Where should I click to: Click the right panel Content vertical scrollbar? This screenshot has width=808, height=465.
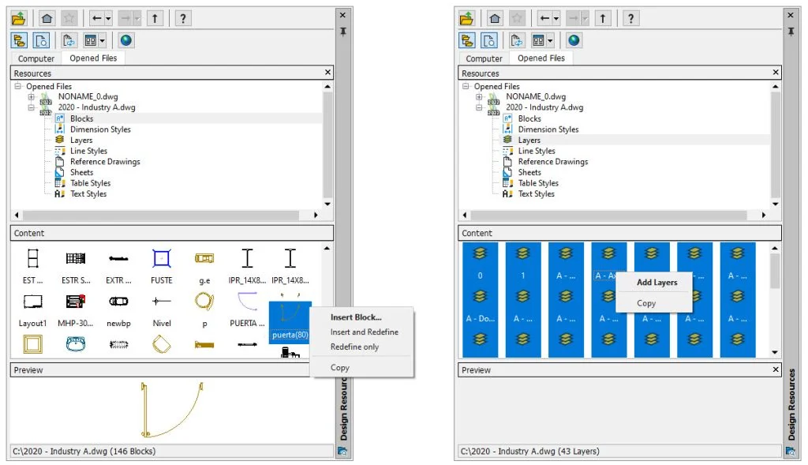775,300
